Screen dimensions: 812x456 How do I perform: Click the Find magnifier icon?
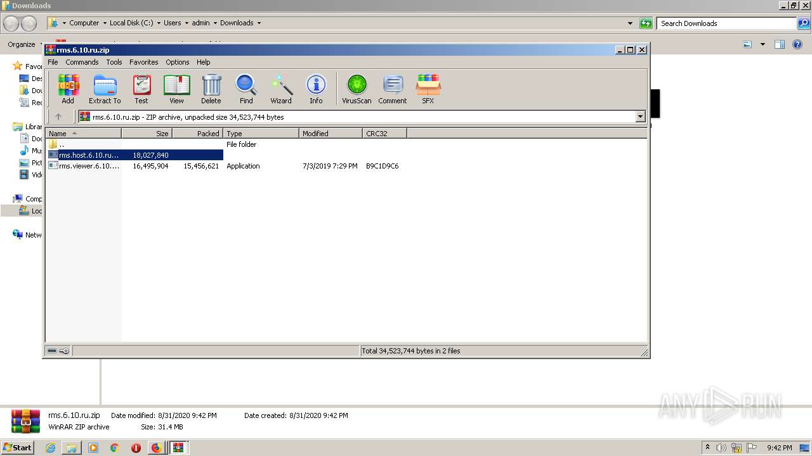click(246, 89)
